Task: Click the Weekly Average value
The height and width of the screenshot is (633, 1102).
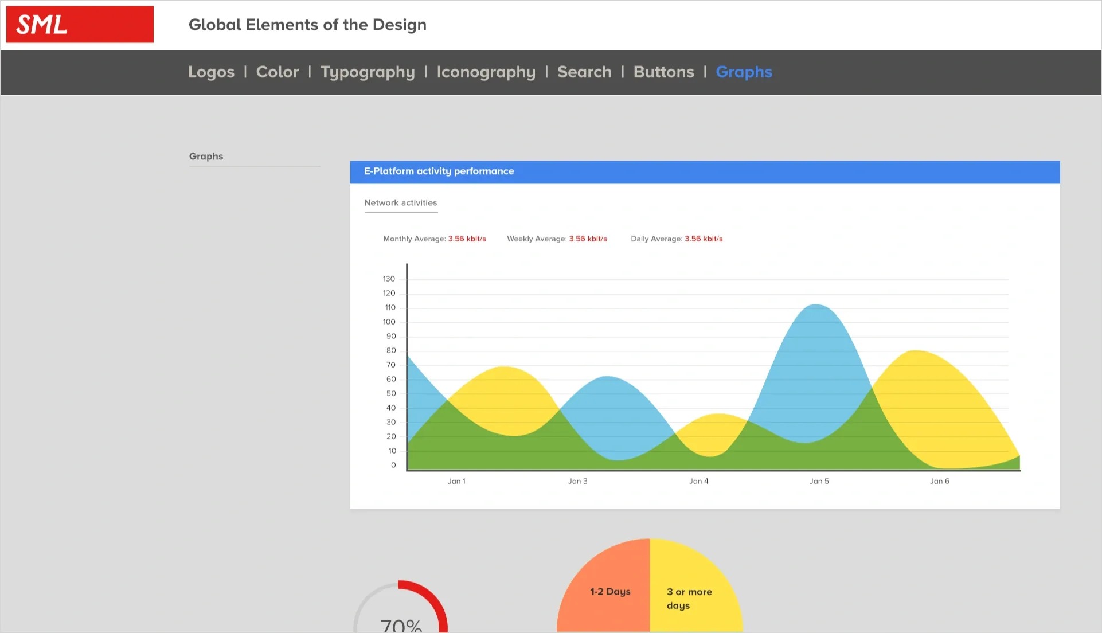Action: 588,239
